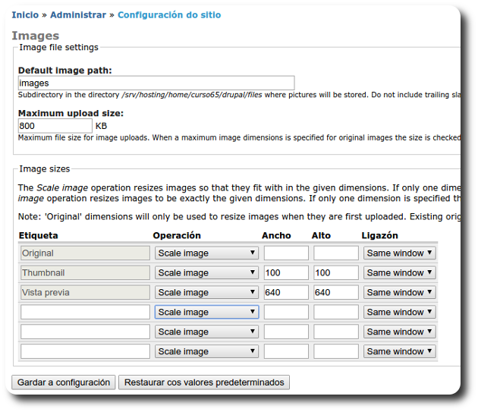Click the Ancho field of Original row
The width and height of the screenshot is (478, 412).
(x=286, y=253)
